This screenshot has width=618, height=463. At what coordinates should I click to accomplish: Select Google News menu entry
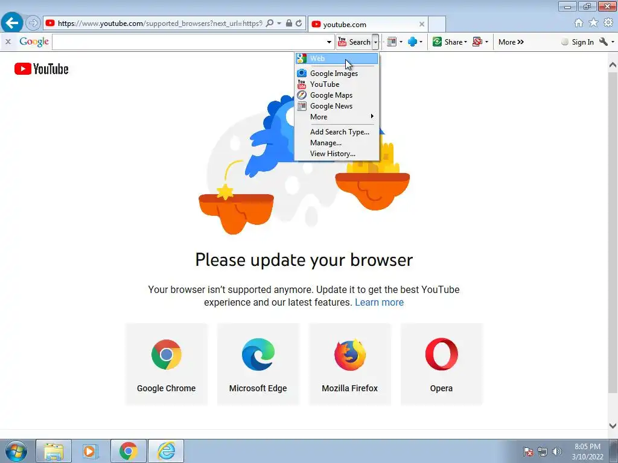point(337,106)
